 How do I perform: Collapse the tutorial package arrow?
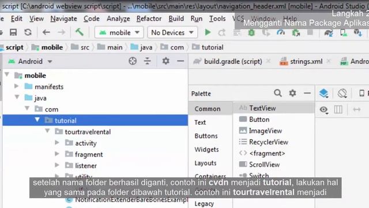click(x=37, y=120)
